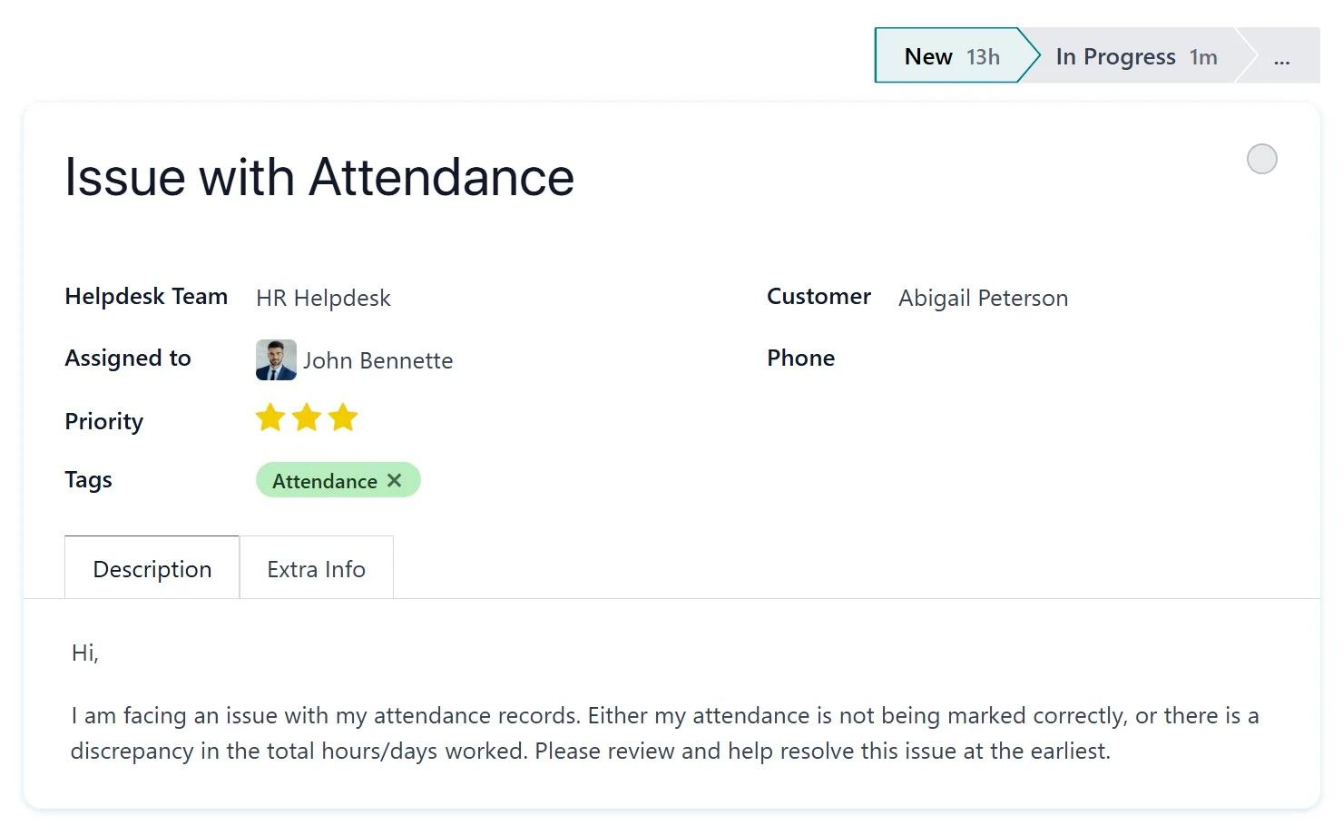
Task: Open the Description tab
Action: coord(152,569)
